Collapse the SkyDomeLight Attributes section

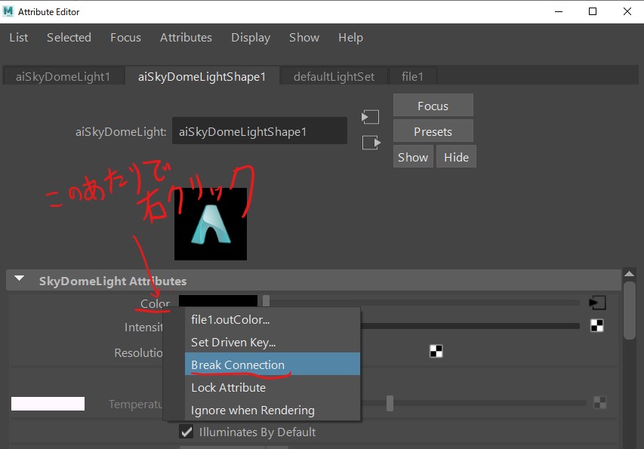19,278
